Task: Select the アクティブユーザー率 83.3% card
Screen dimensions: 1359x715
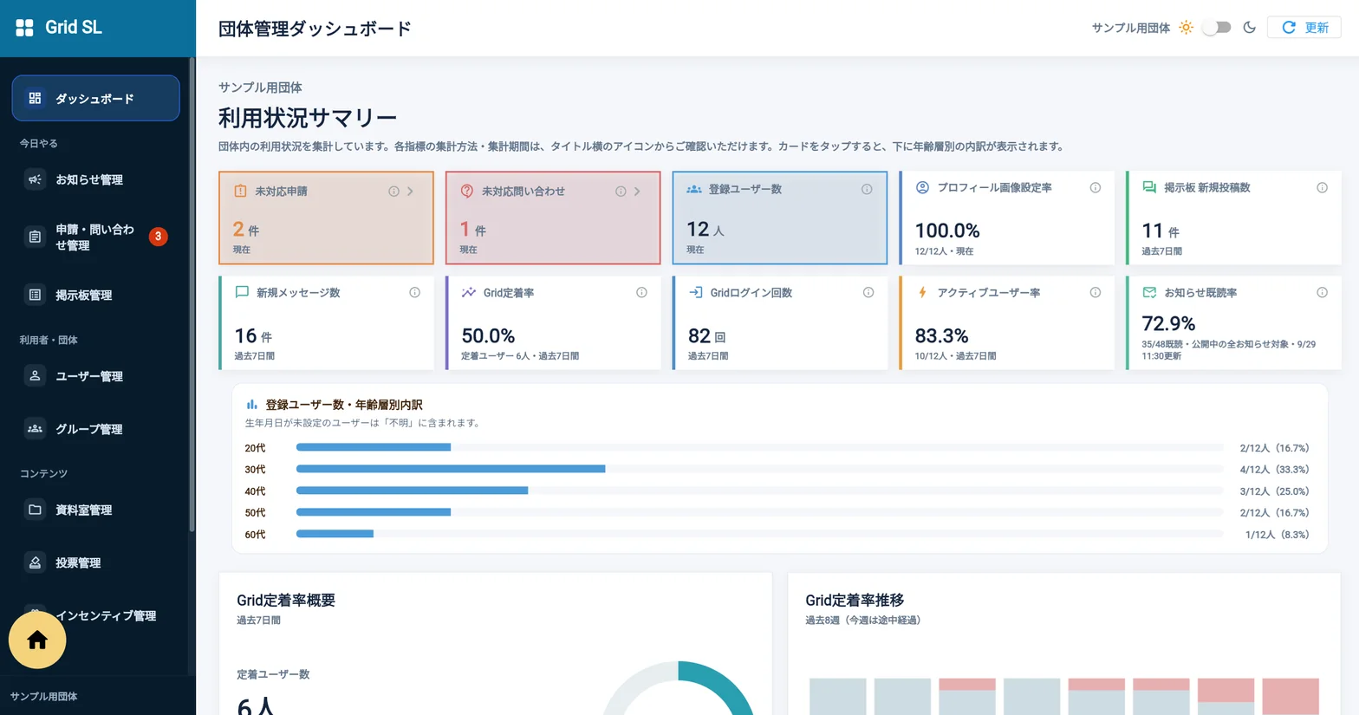Action: pos(1007,322)
